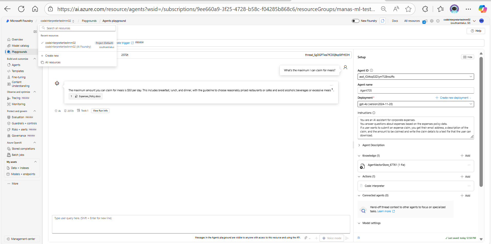Open the browser extensions puzzle icon
Image resolution: width=491 pixels, height=244 pixels.
pyautogui.click(x=425, y=9)
